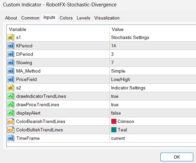This screenshot has height=163, width=196.
Task: Select the s1 variable name
Action: pos(19,37)
